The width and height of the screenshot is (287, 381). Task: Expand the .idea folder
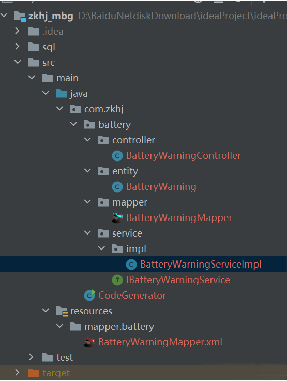(17, 31)
